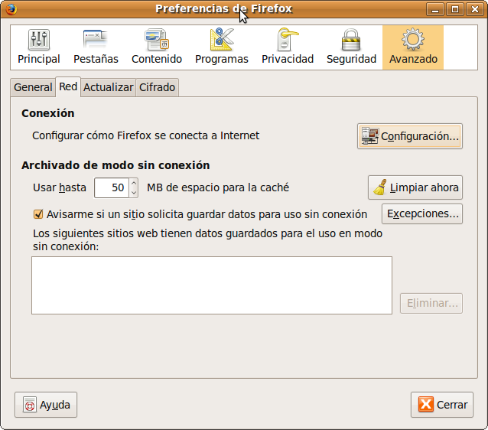Open the Contenido preferences panel
The height and width of the screenshot is (430, 488).
157,47
